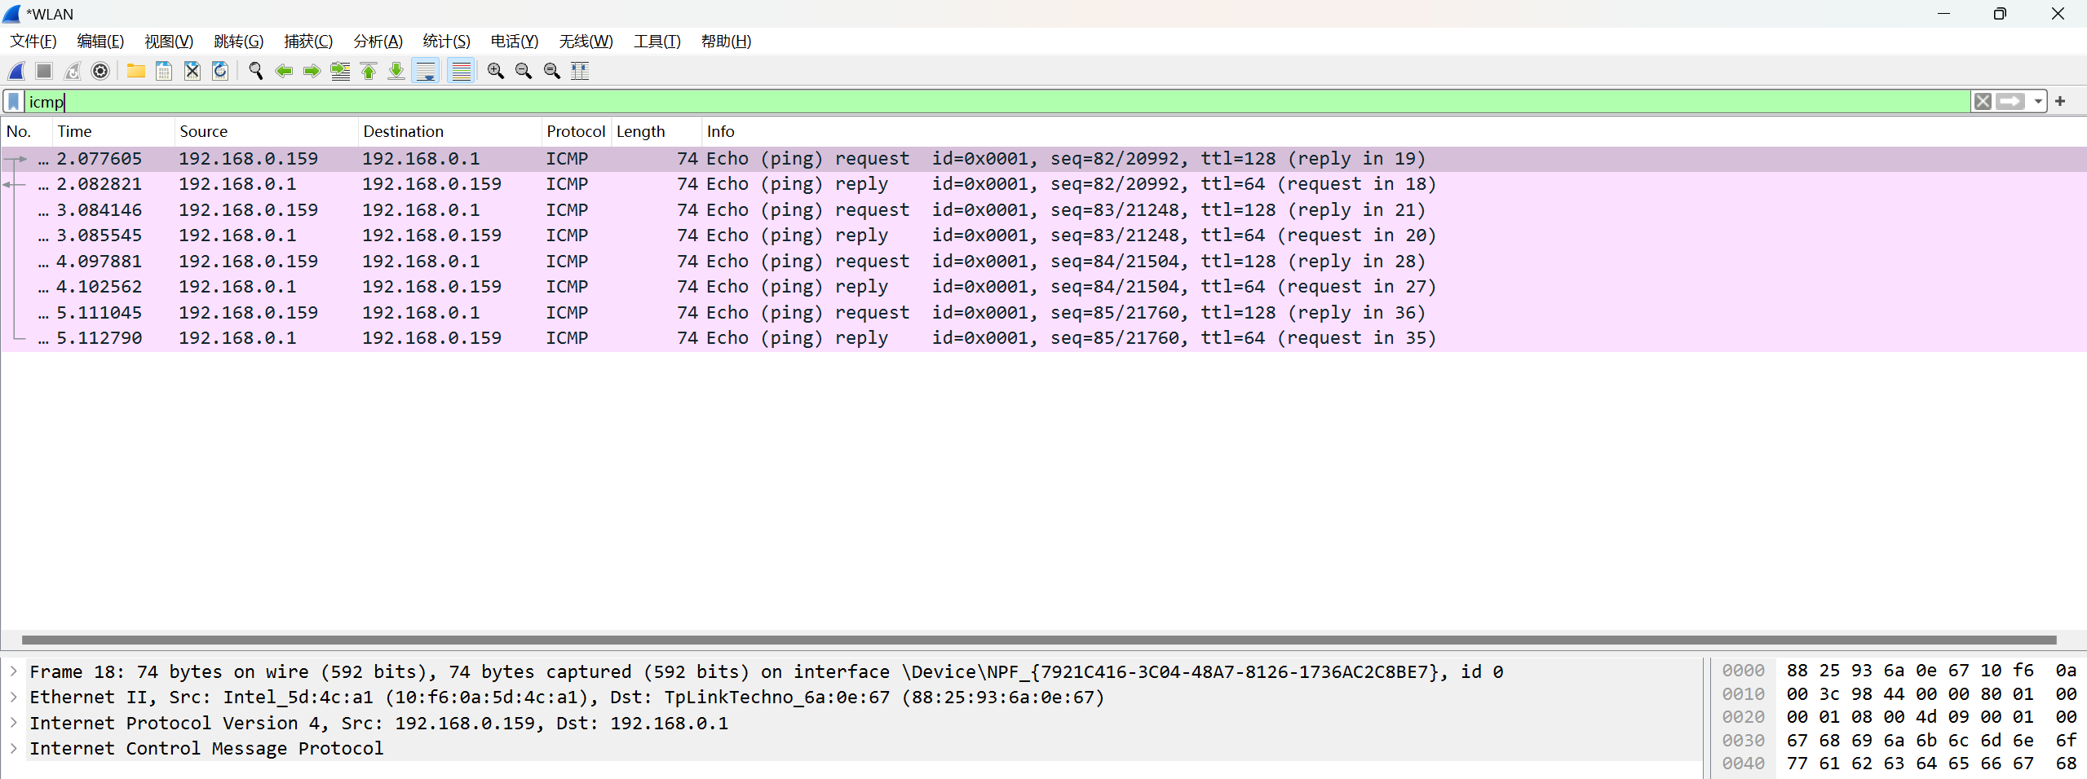Close the current capture file
This screenshot has height=779, width=2087.
192,71
